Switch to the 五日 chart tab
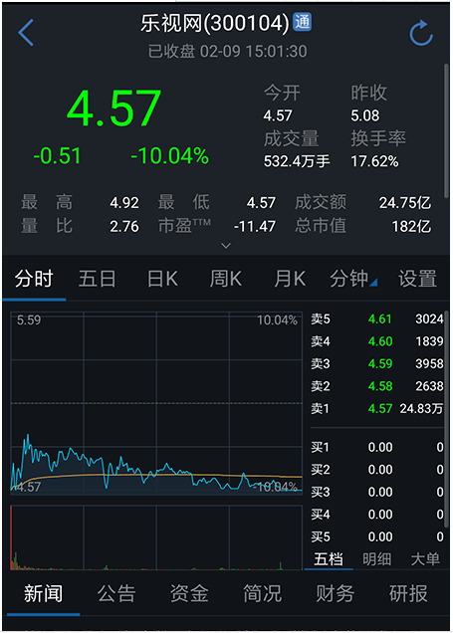The image size is (453, 633). 97,279
